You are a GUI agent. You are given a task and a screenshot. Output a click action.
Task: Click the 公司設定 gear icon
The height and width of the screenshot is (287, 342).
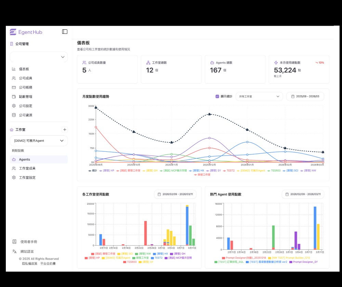click(x=14, y=106)
